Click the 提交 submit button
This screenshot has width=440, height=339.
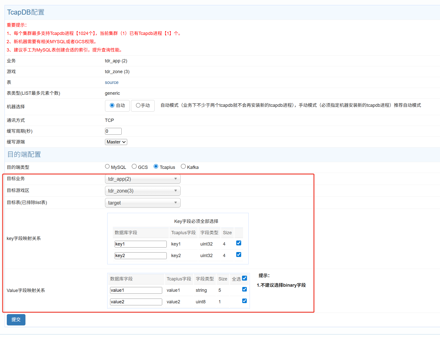[16, 320]
